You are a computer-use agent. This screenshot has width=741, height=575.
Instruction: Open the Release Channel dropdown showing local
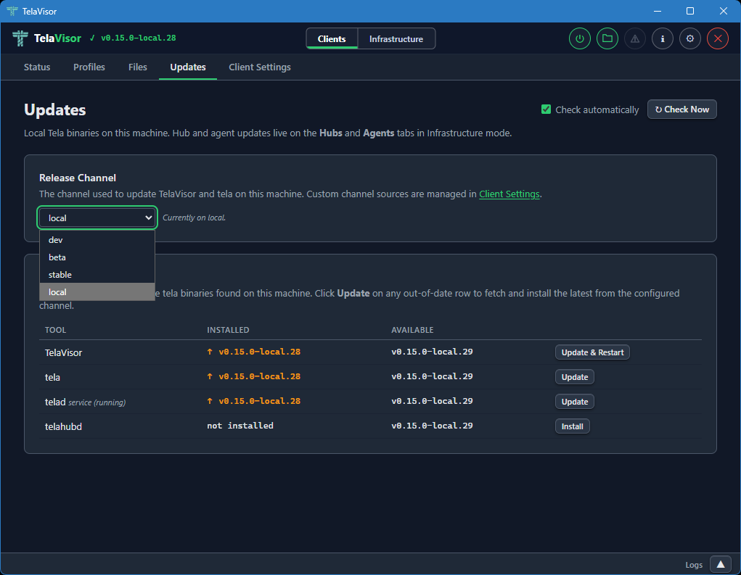pyautogui.click(x=97, y=218)
